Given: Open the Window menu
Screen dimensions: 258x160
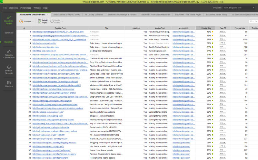Looking at the screenshot, I should pos(37,8).
